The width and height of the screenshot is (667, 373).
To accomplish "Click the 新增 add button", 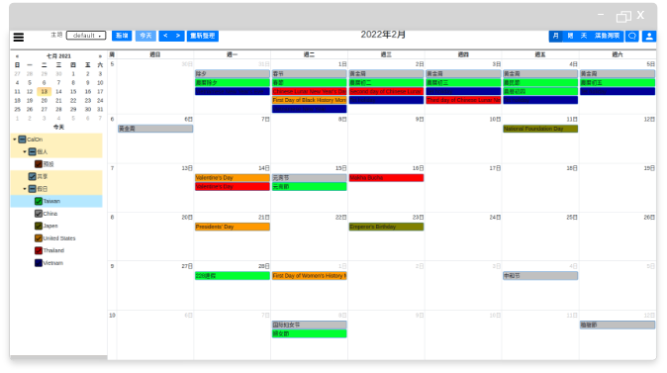I will (x=122, y=36).
